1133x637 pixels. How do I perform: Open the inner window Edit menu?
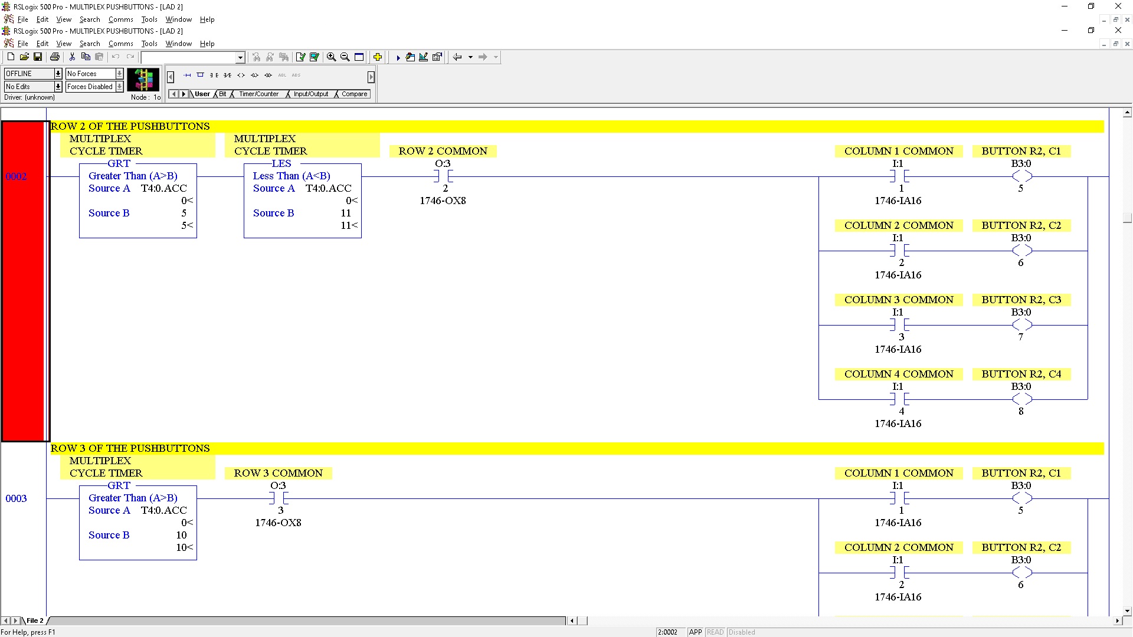(x=42, y=44)
